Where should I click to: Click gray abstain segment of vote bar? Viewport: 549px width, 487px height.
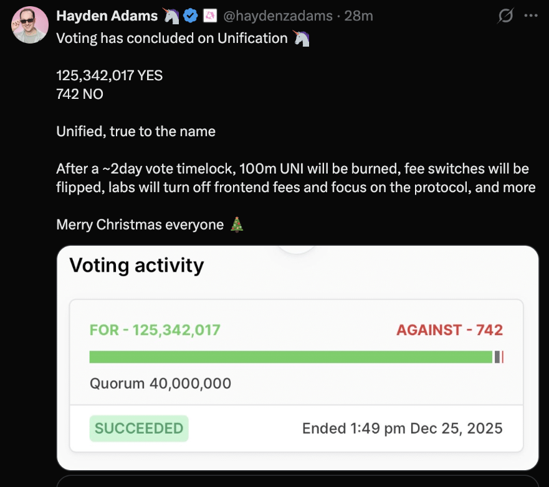[497, 357]
